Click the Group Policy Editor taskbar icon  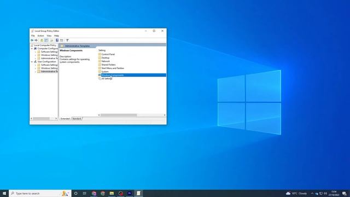(138, 193)
